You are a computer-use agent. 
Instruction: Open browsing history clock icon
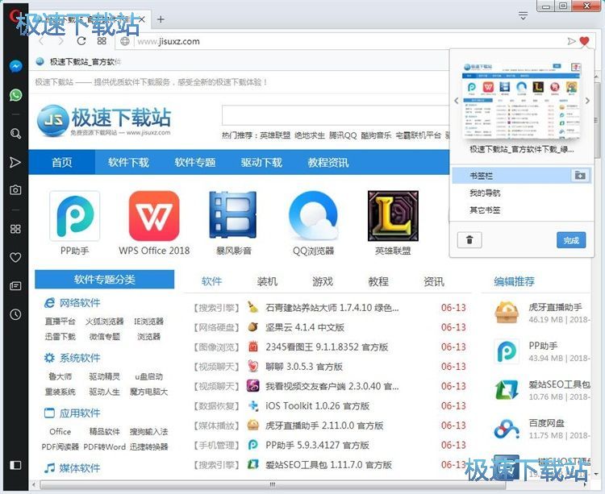pos(15,314)
